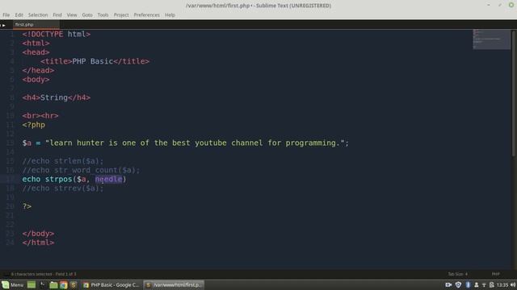Image resolution: width=517 pixels, height=290 pixels.
Task: Click 'PHP Basic' inside the title tag
Action: point(93,61)
